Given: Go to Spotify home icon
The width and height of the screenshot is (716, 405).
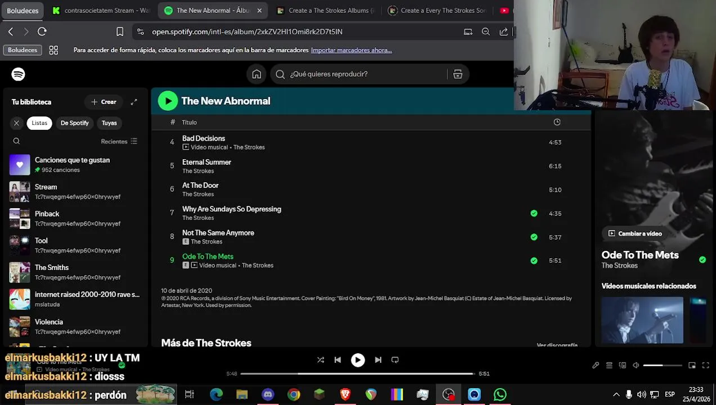Looking at the screenshot, I should point(257,74).
